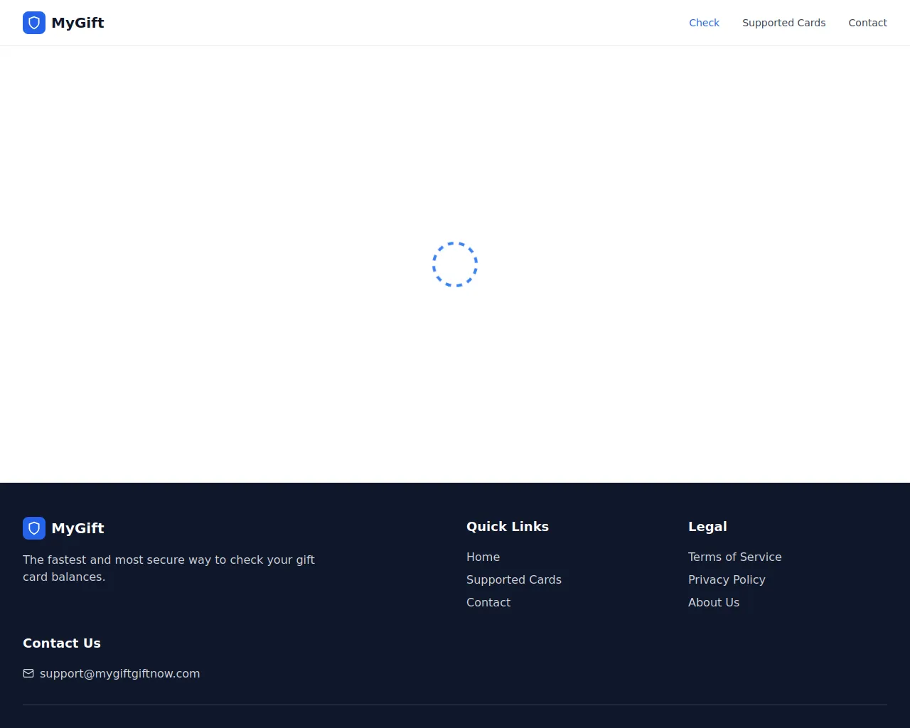The height and width of the screenshot is (728, 910).
Task: Click the MyGift shield logo in header
Action: point(34,23)
